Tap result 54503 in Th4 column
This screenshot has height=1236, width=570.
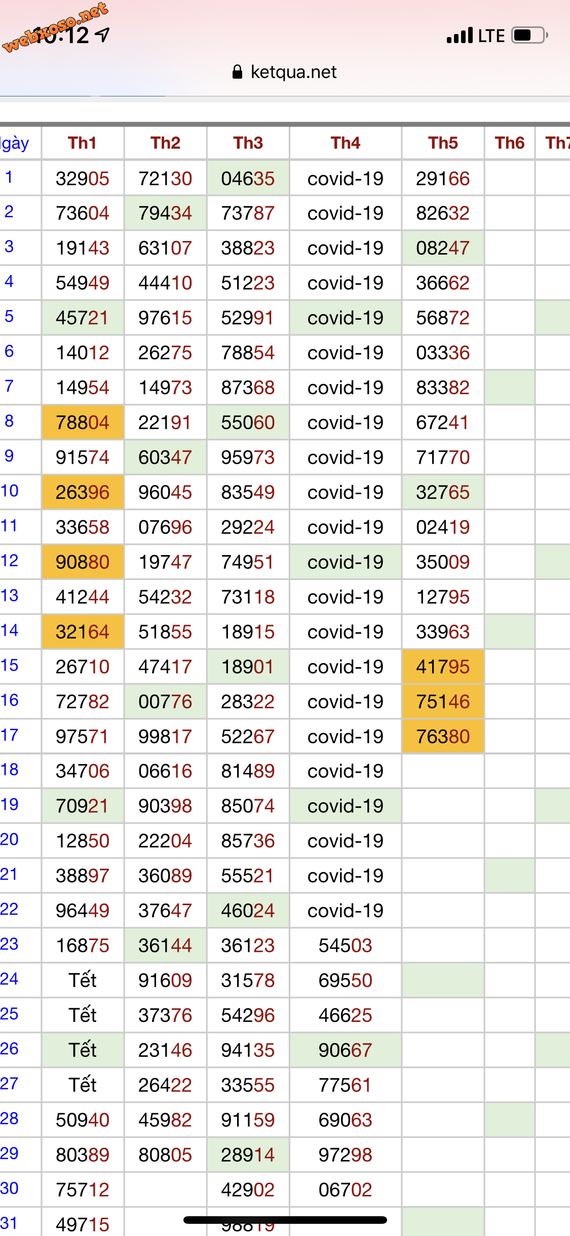click(346, 945)
